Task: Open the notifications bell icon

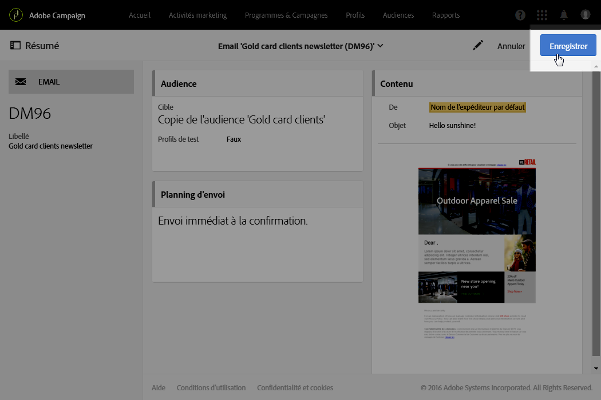Action: point(564,15)
